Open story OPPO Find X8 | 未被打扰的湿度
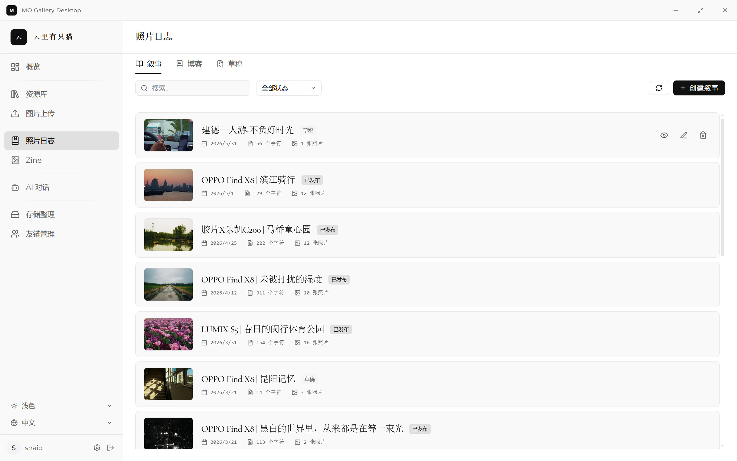 (261, 279)
